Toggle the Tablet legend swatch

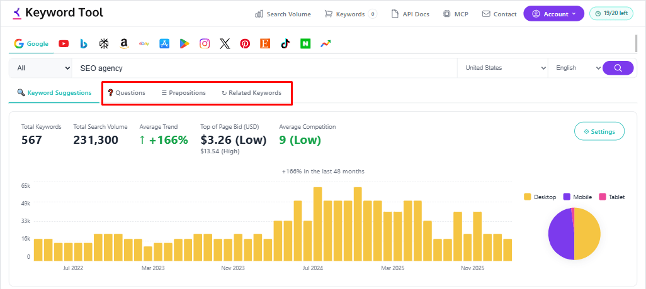[x=602, y=197]
